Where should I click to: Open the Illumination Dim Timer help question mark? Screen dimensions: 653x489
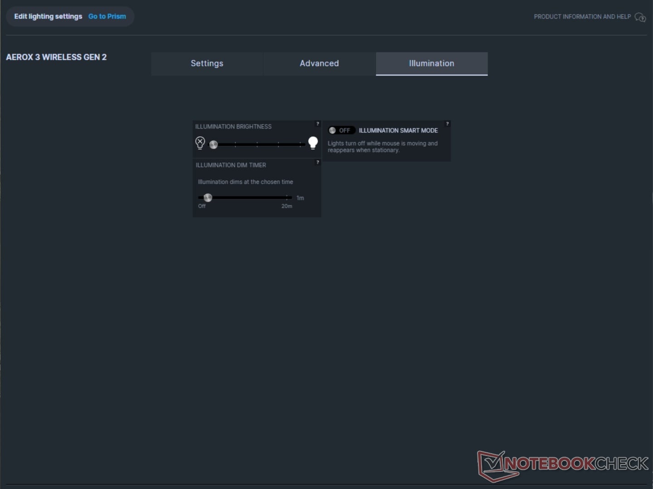click(x=317, y=162)
